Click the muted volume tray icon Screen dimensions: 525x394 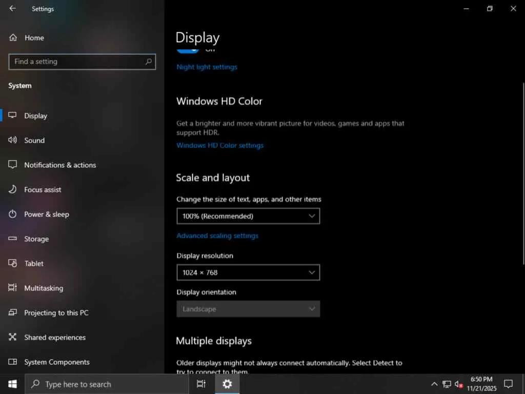(x=459, y=384)
